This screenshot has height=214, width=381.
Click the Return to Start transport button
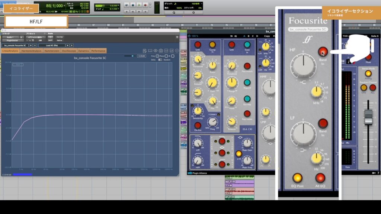[127, 12]
